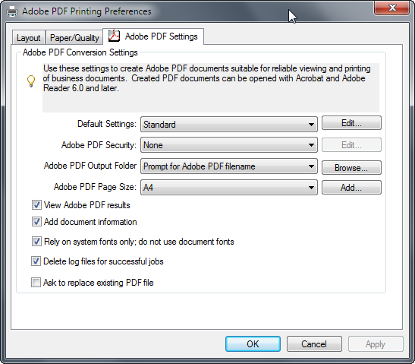Open the Default Settings dropdown

[x=229, y=124]
